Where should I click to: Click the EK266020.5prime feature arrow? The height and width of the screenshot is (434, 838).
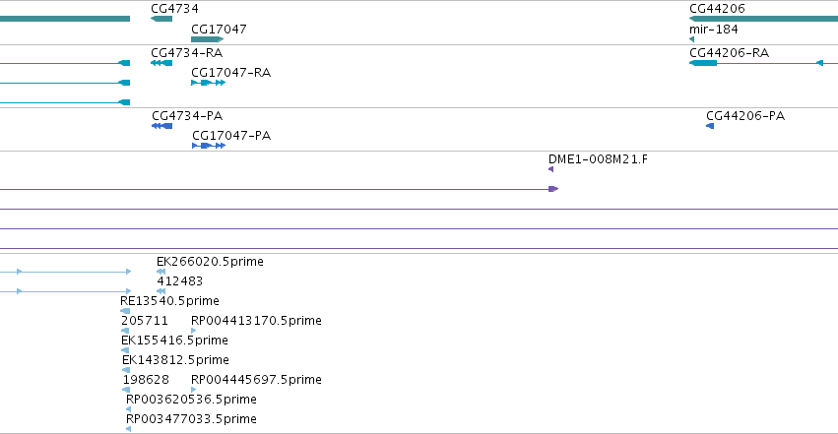(161, 272)
